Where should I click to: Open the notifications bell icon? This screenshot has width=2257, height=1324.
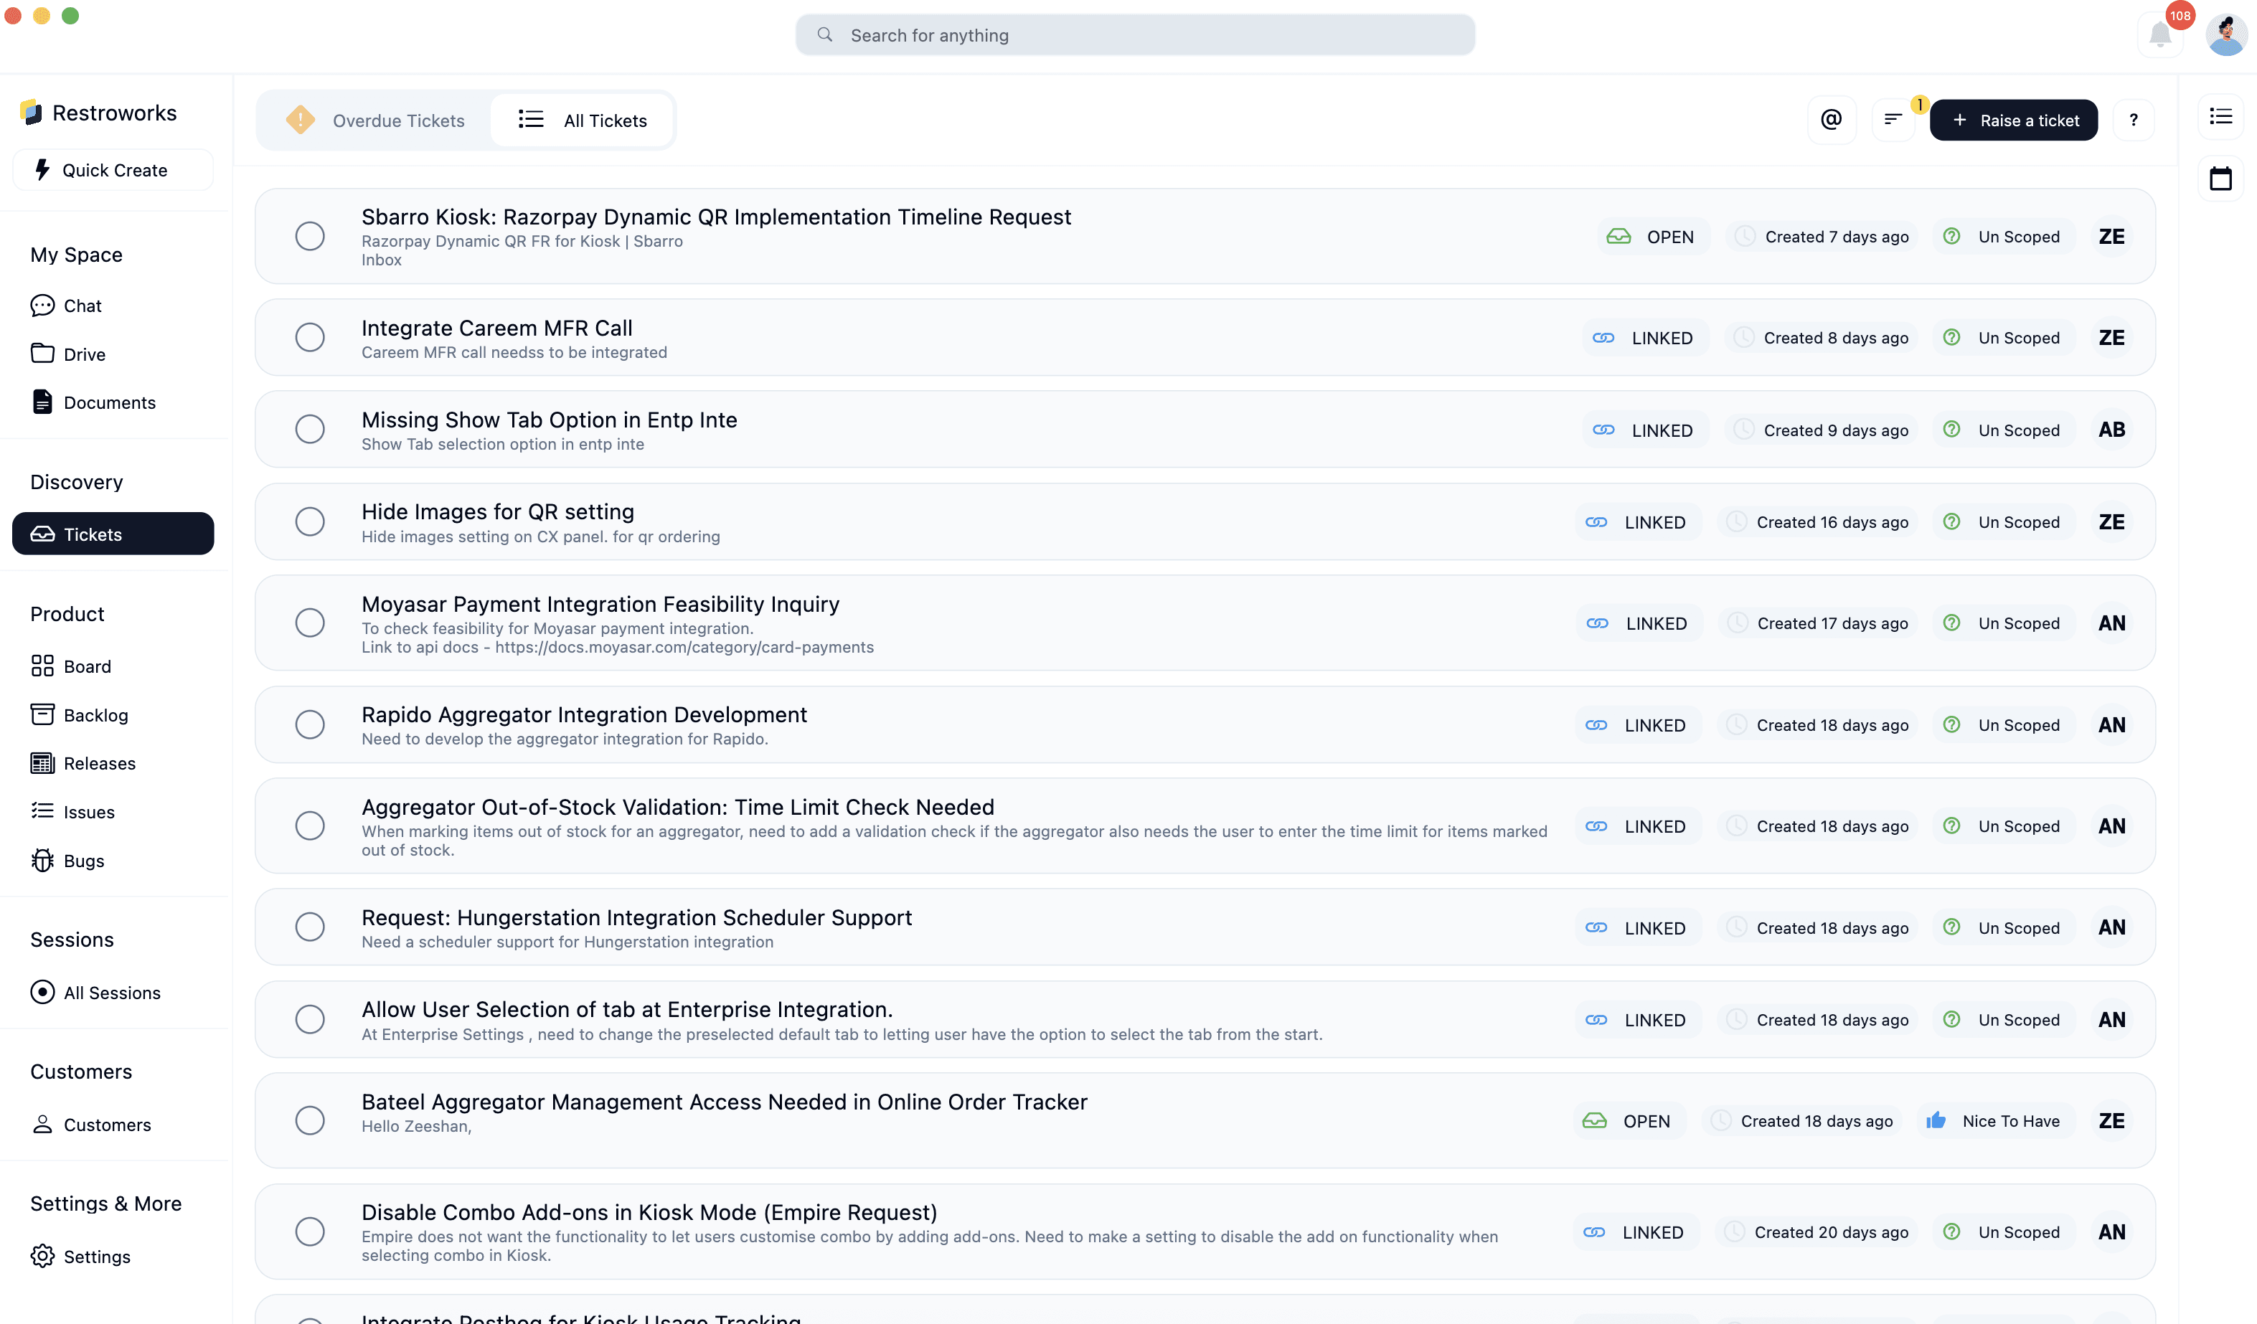[2159, 36]
